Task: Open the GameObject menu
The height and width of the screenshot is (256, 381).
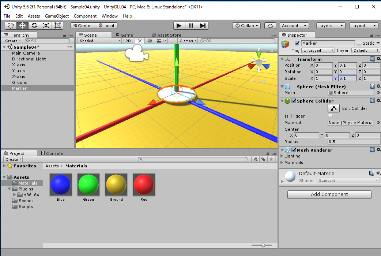Action: pyautogui.click(x=57, y=16)
